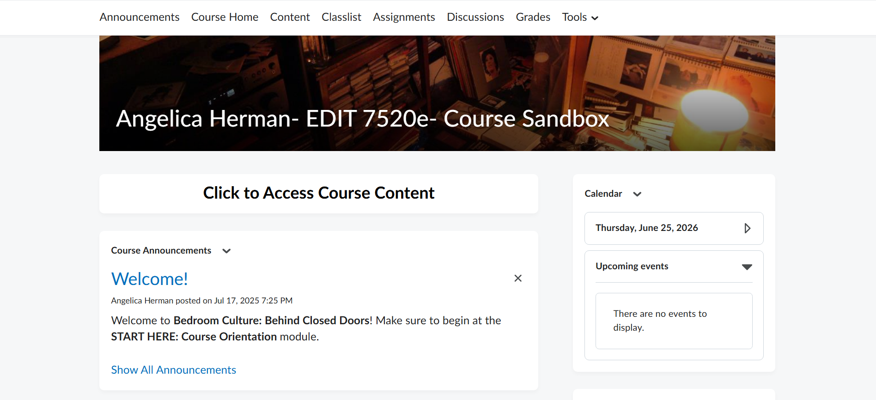
Task: Open the Calendar widget chevron menu
Action: click(x=637, y=194)
